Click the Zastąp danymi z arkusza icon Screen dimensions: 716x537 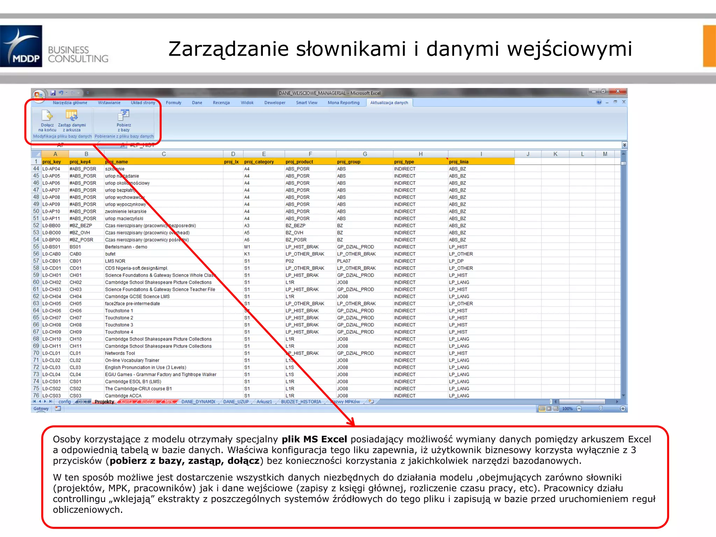pos(72,115)
